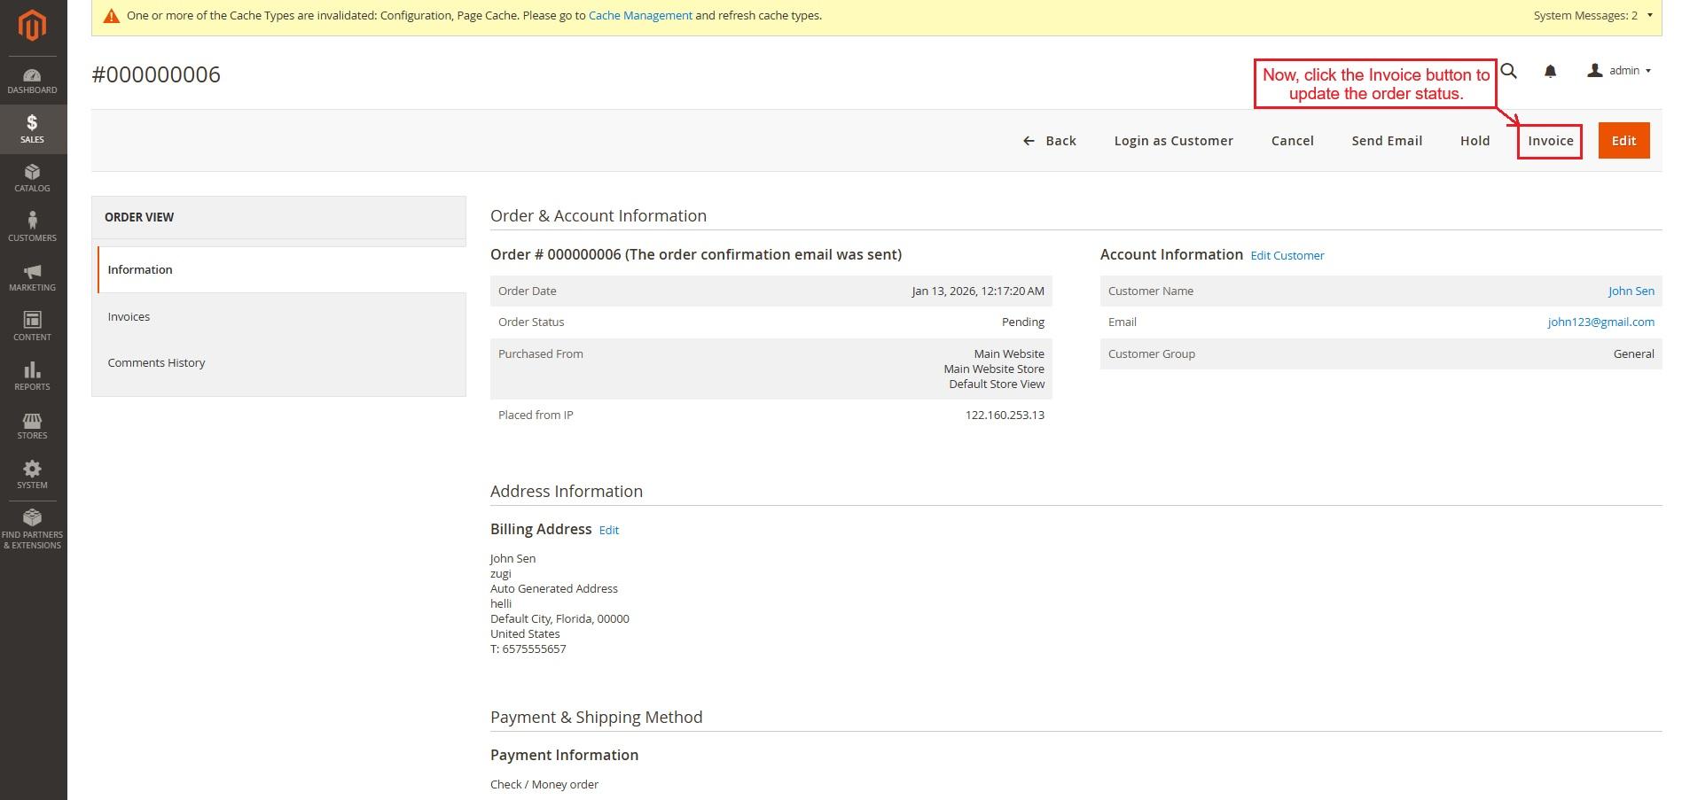
Task: Switch to the Invoices tab
Action: pos(129,316)
